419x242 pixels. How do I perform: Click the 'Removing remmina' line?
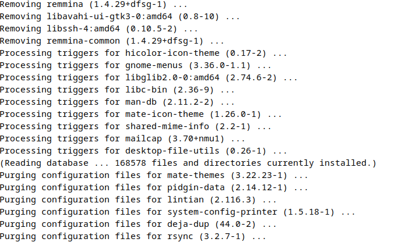[x=93, y=5]
